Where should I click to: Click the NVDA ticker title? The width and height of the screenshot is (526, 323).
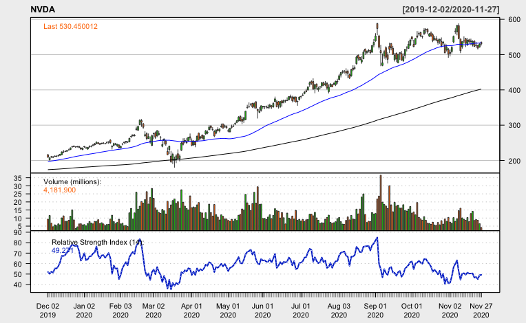pos(43,10)
